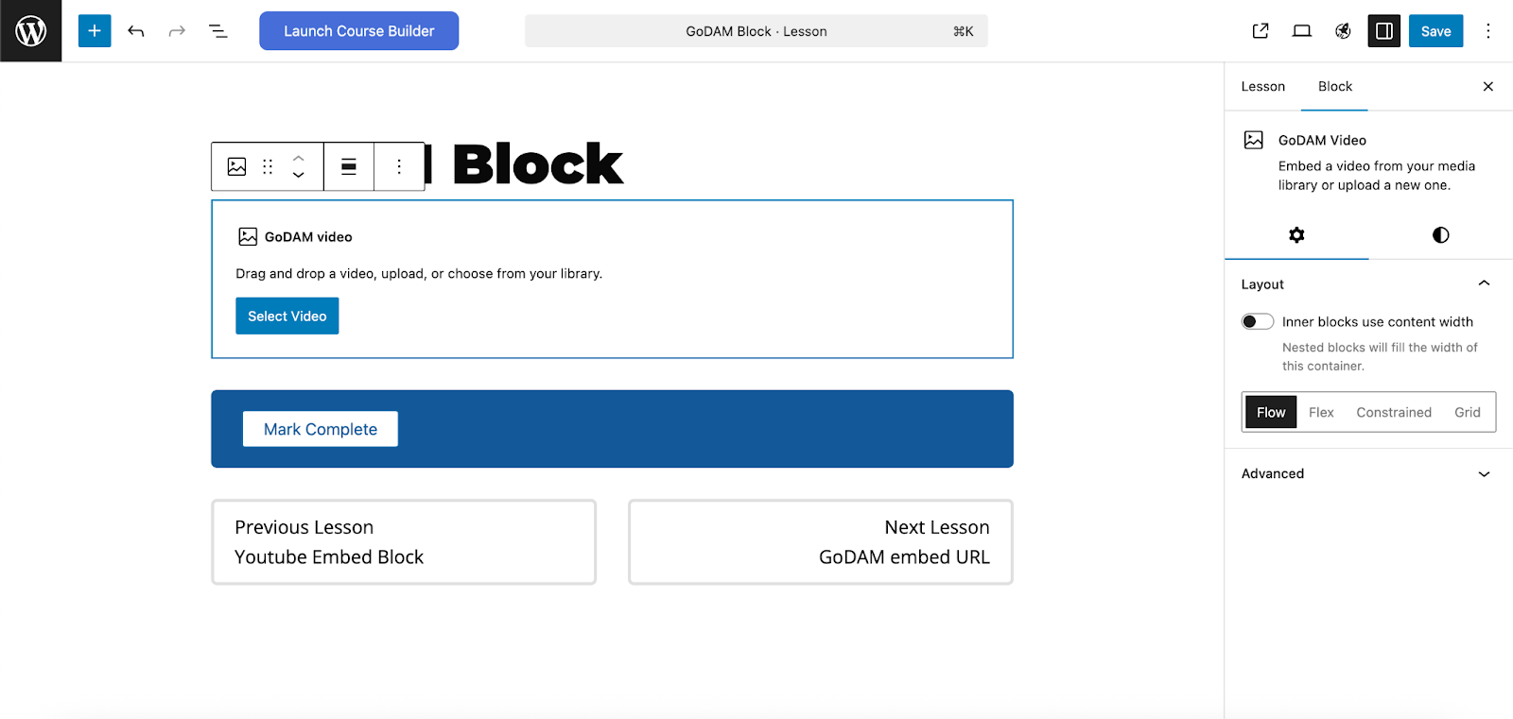
Task: Click the block drag handle icon
Action: [x=268, y=166]
